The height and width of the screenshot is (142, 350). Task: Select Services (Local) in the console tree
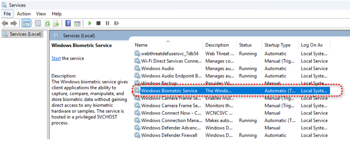[22, 34]
